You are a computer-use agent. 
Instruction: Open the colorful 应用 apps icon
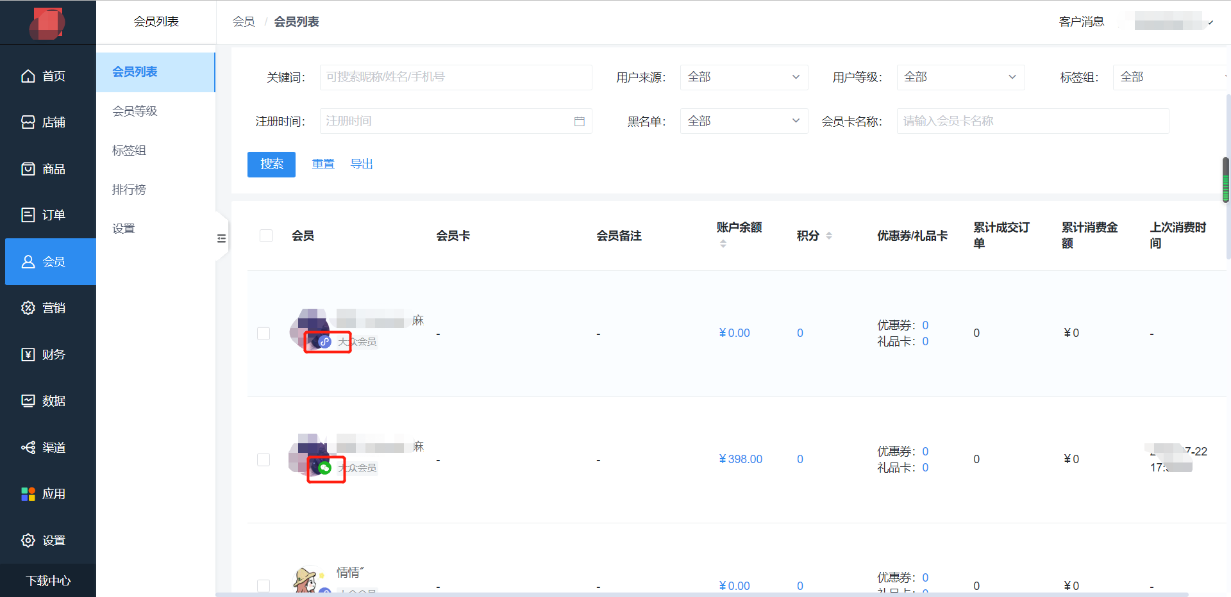(28, 494)
